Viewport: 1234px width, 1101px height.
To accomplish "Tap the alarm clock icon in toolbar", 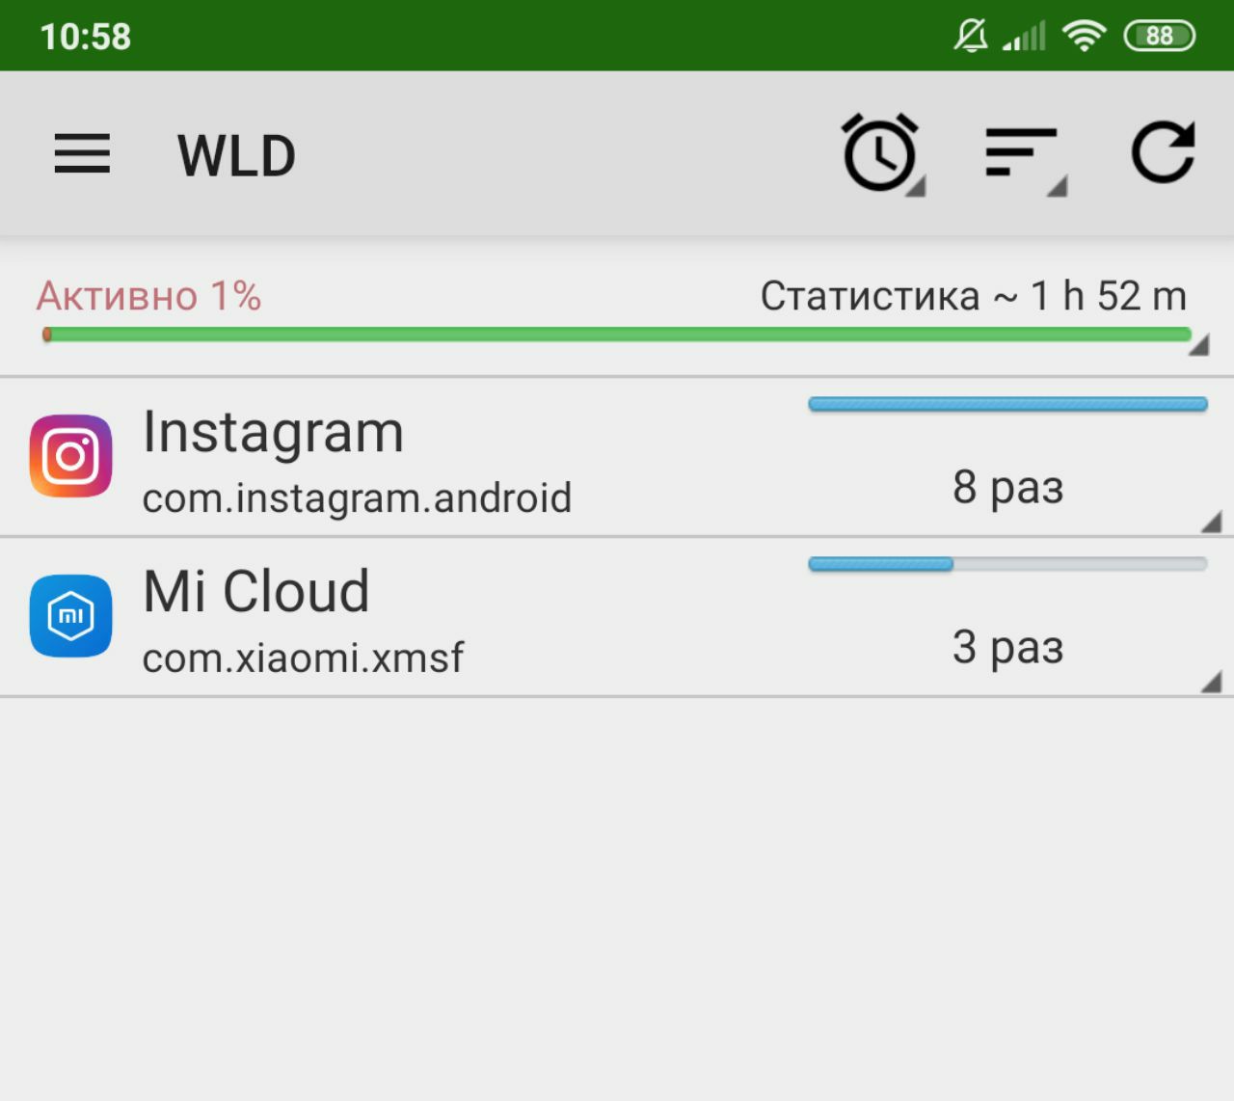I will (880, 152).
